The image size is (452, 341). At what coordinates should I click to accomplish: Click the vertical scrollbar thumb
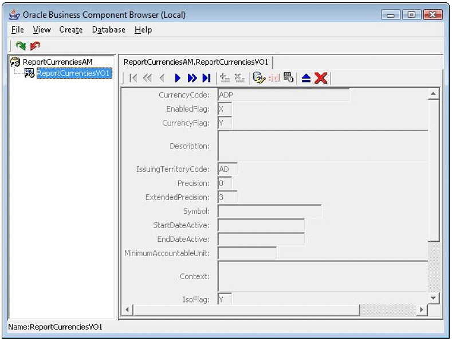point(433,170)
